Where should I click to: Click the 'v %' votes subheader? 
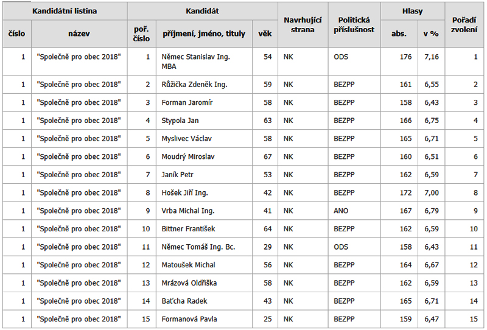(x=431, y=34)
